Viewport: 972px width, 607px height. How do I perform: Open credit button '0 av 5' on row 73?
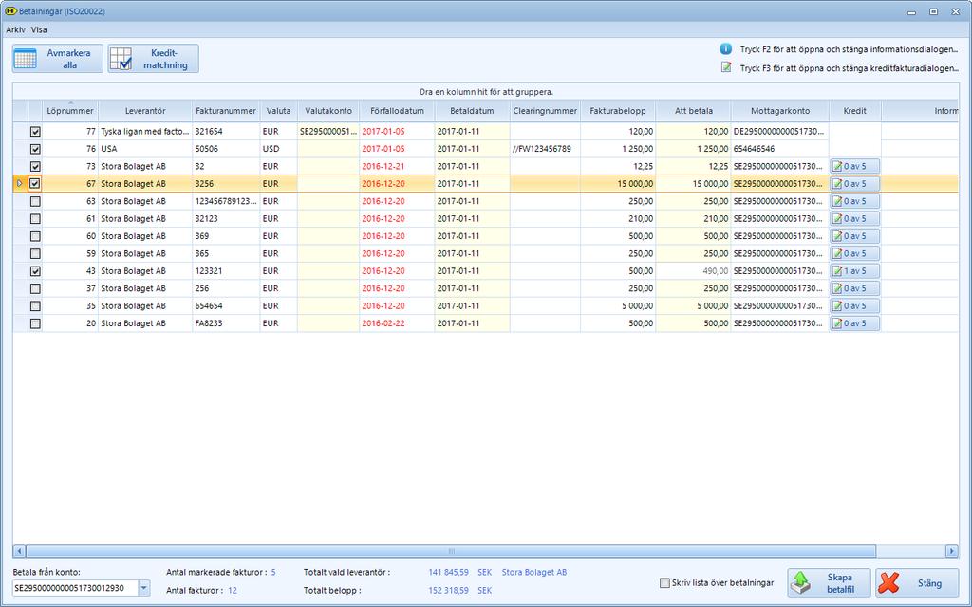coord(855,166)
